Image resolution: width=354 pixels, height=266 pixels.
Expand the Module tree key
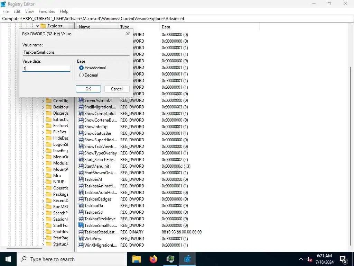43,163
